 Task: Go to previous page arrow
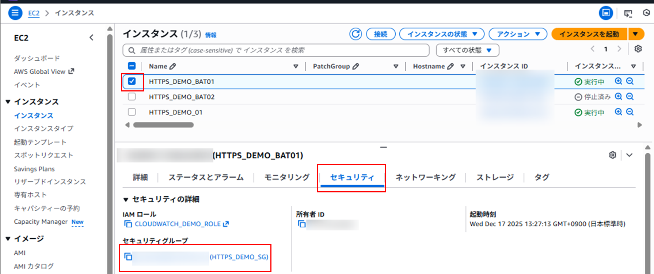[x=593, y=49]
